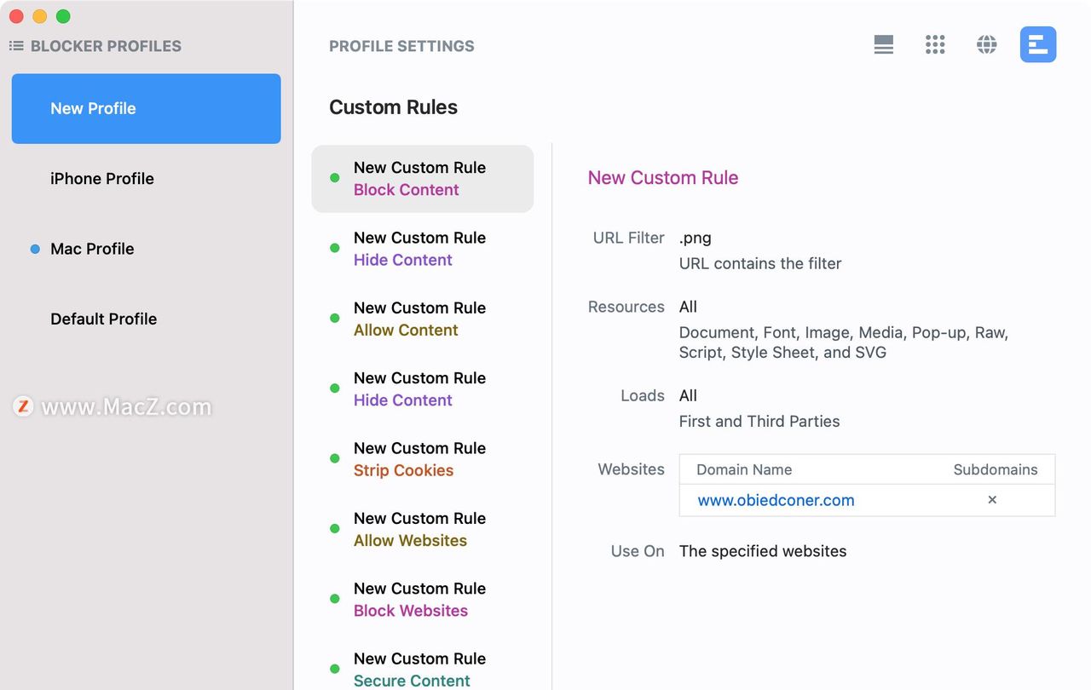Select the highlighted blue custom rules icon
The width and height of the screenshot is (1091, 690).
(x=1038, y=44)
